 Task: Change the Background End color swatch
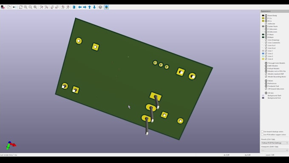[x=263, y=98]
